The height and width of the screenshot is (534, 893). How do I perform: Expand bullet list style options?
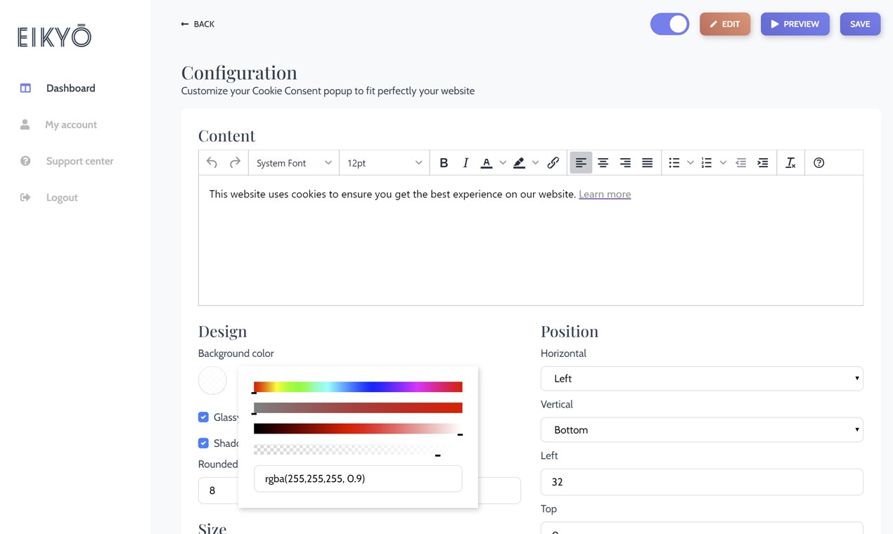(690, 163)
